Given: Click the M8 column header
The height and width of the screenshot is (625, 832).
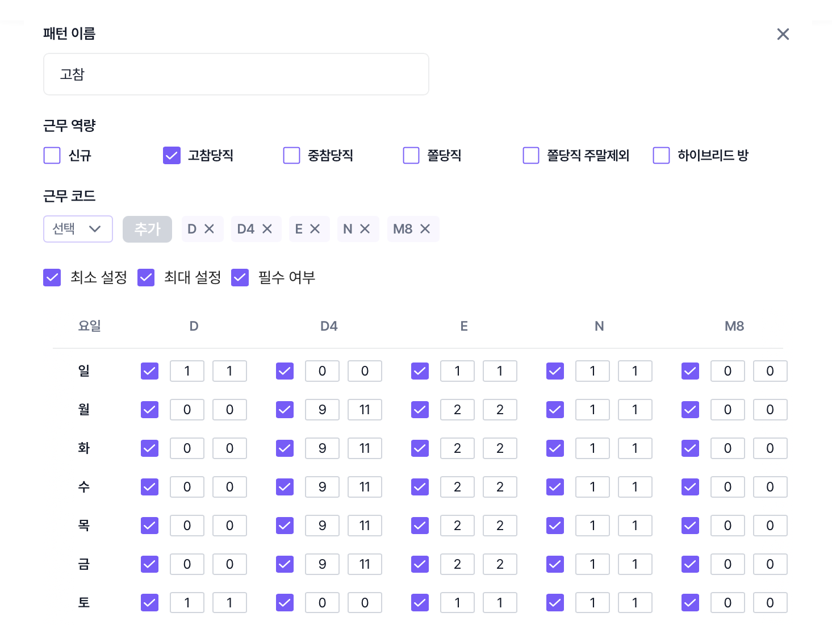Looking at the screenshot, I should click(x=734, y=326).
